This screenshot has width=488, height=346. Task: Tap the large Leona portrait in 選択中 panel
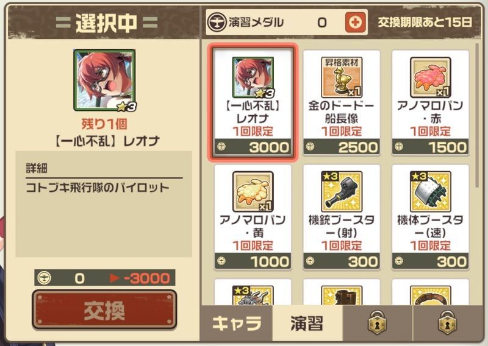coord(104,80)
